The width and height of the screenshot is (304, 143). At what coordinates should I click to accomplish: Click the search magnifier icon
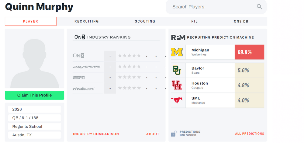click(259, 7)
